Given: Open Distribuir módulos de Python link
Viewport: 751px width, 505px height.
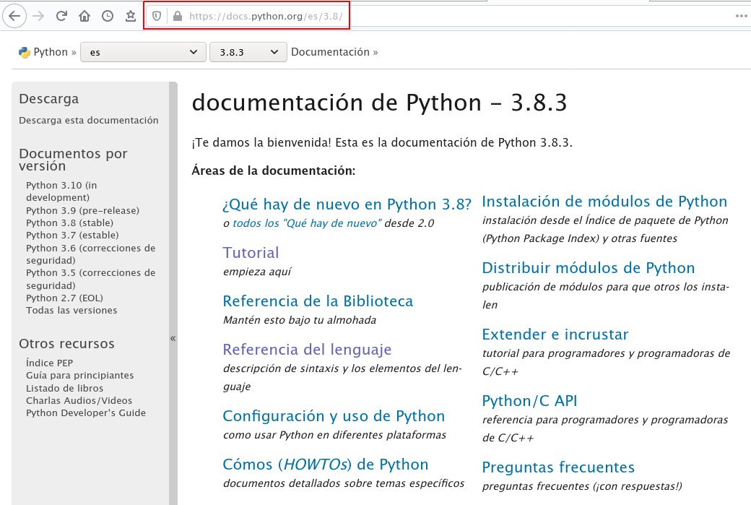Looking at the screenshot, I should 588,268.
